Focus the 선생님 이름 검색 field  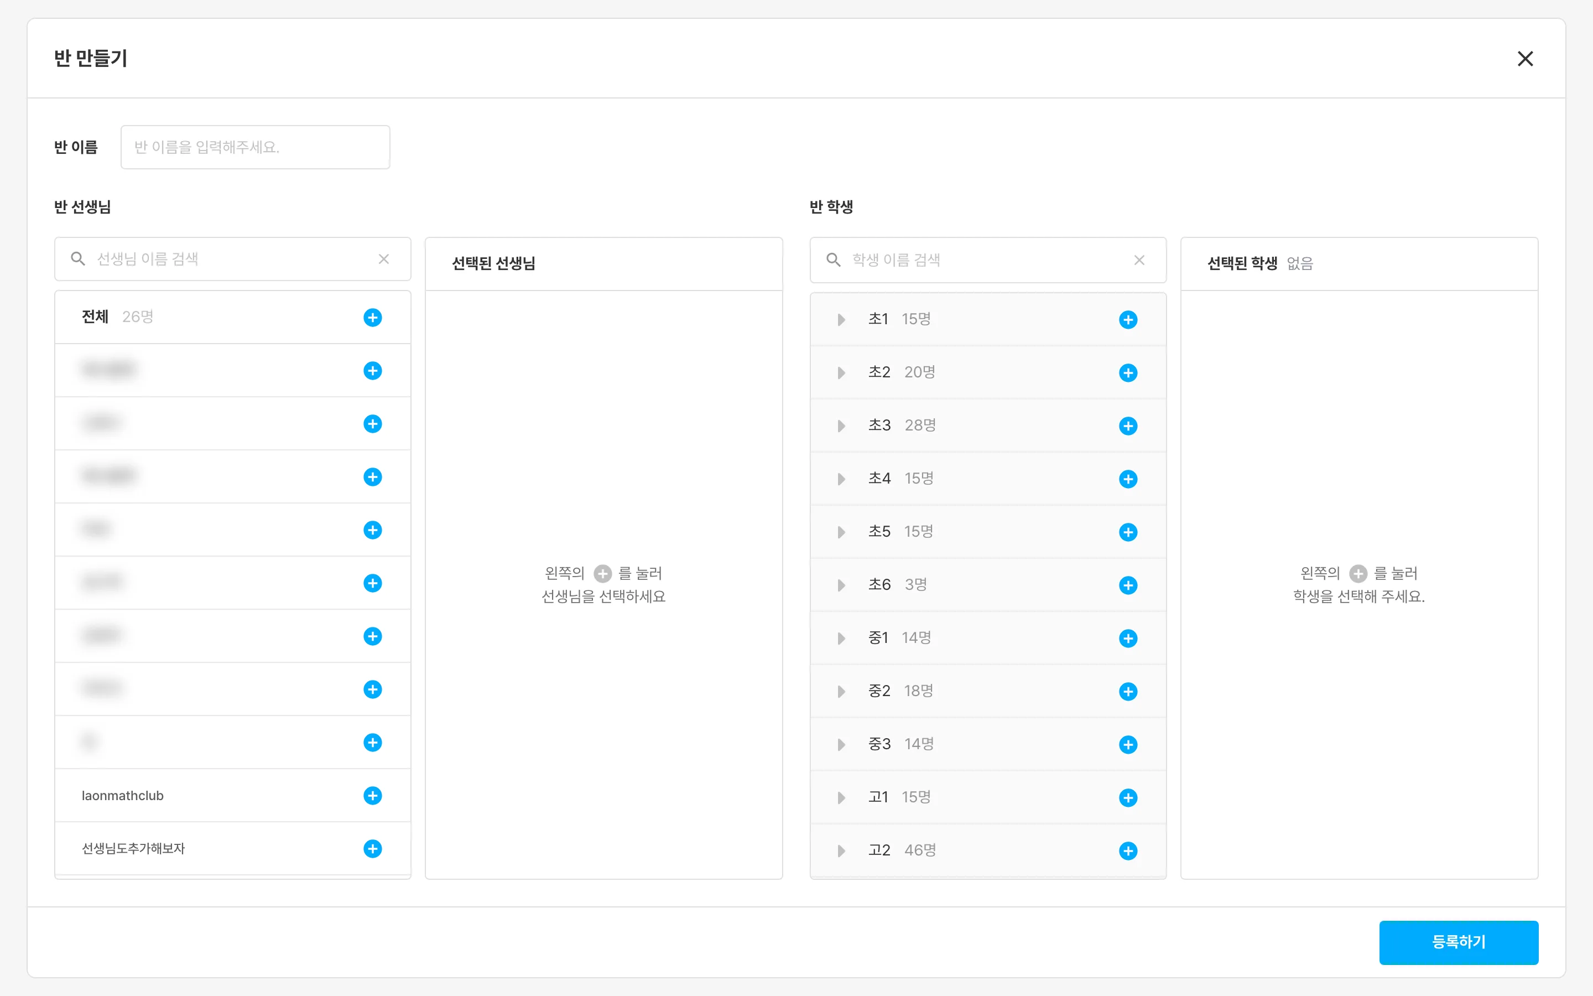232,259
